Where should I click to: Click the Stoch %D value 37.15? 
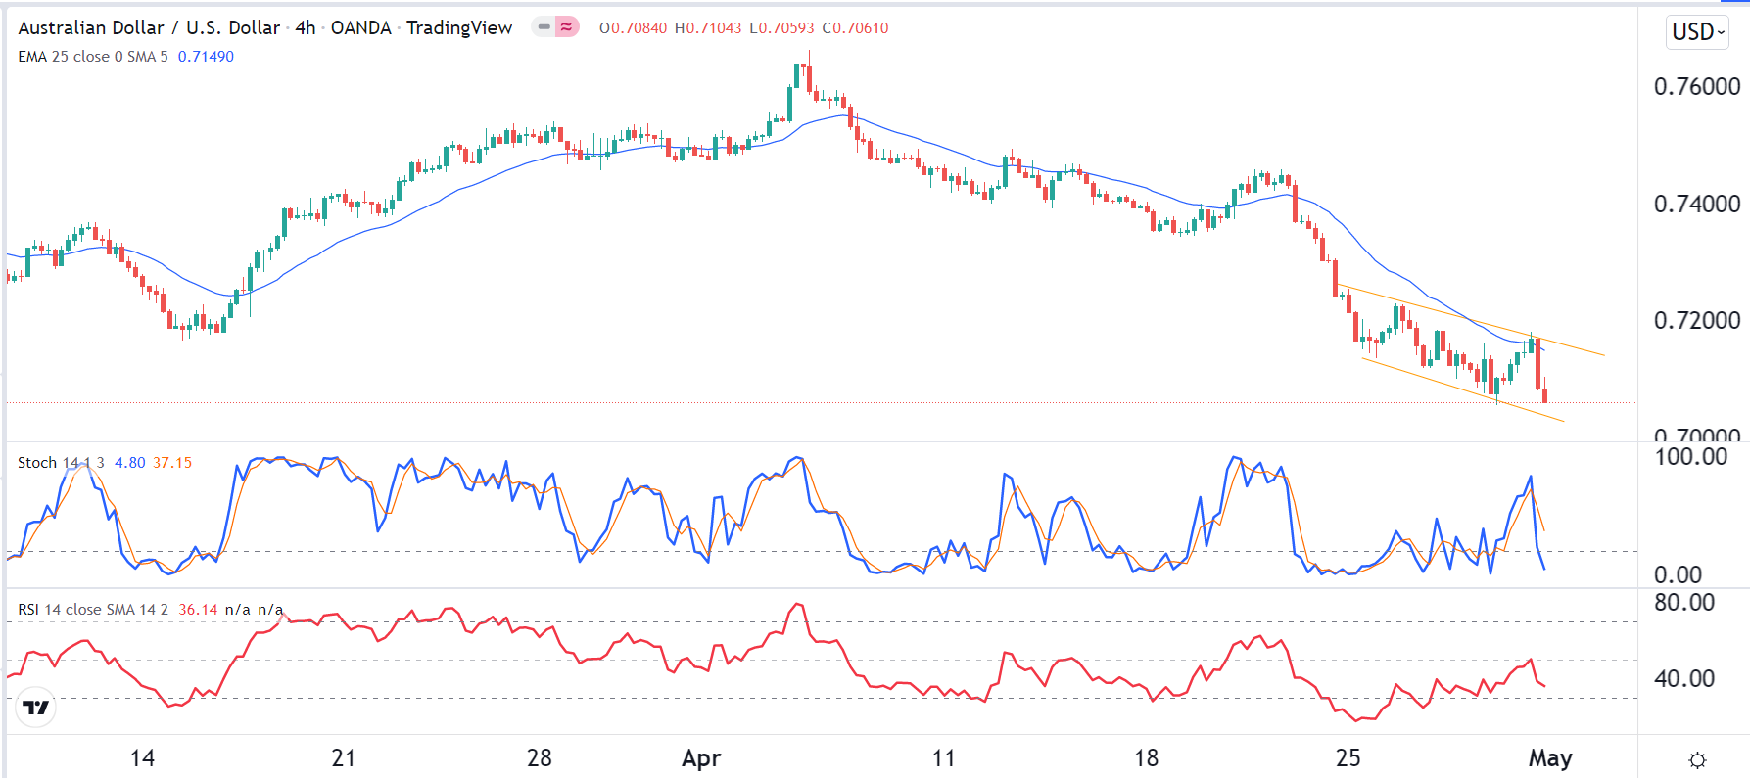point(172,463)
